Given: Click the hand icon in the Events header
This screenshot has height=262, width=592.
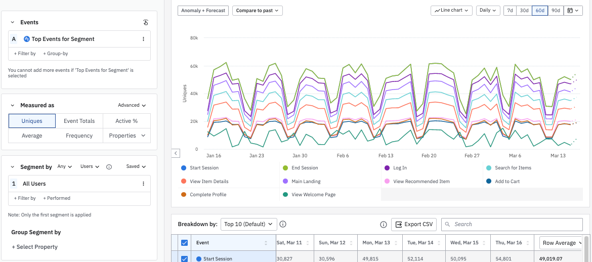Looking at the screenshot, I should pyautogui.click(x=146, y=22).
